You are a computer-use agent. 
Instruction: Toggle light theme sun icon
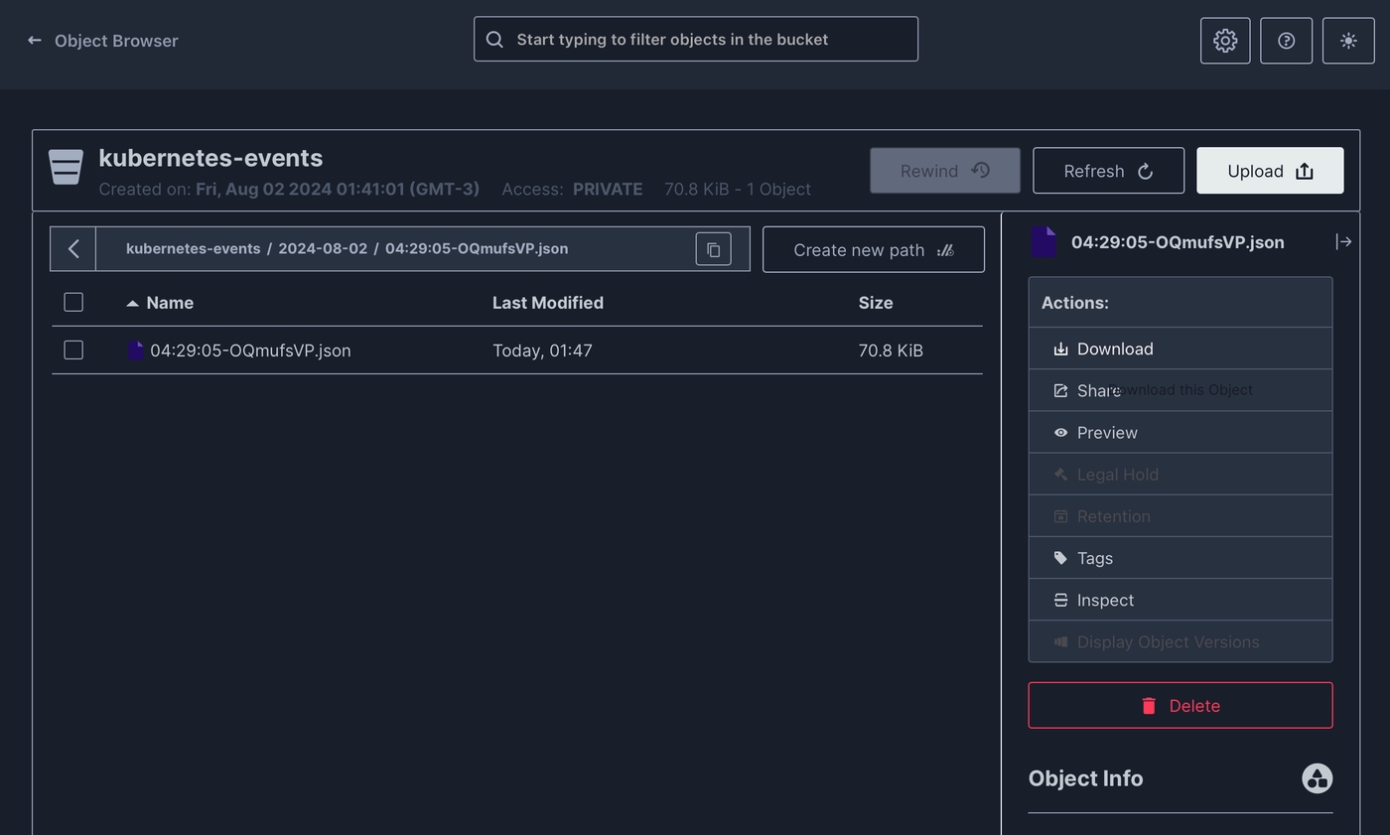point(1347,41)
